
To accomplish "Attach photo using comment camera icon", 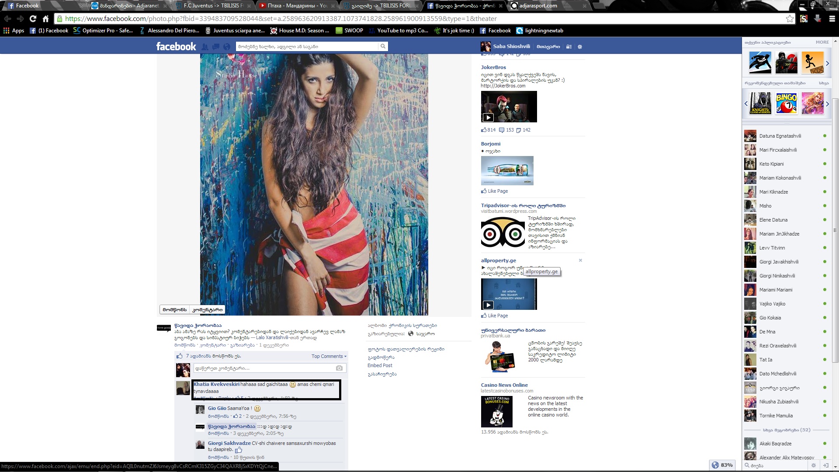I will pos(339,368).
